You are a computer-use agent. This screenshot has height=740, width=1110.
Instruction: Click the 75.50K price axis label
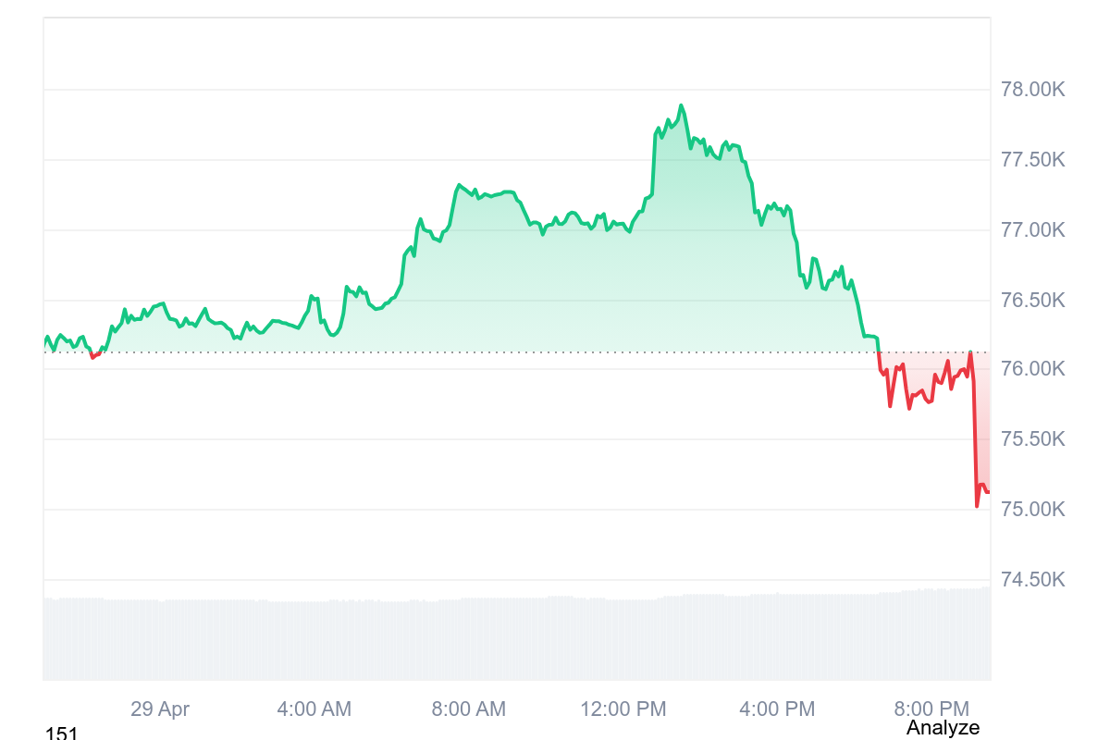point(1033,439)
